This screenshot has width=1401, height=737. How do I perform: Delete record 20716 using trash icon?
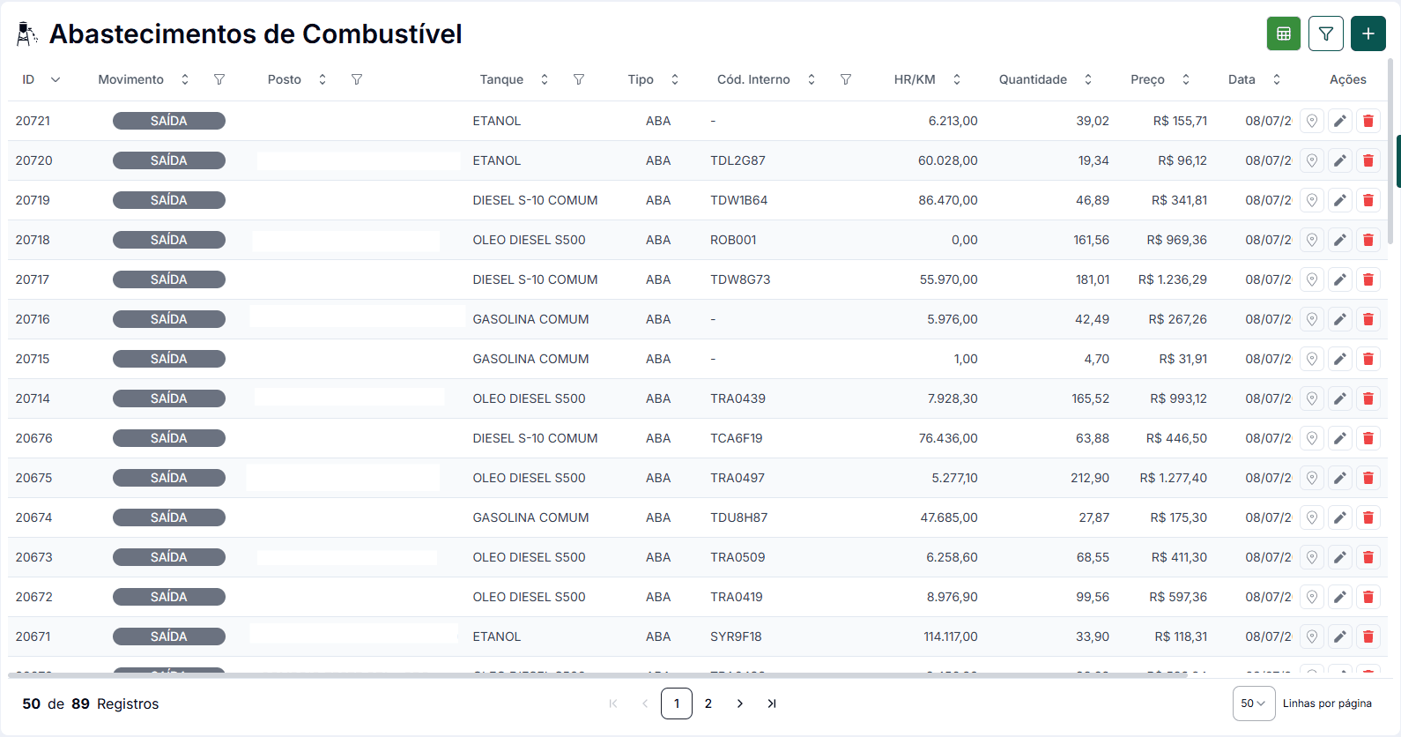pyautogui.click(x=1368, y=319)
